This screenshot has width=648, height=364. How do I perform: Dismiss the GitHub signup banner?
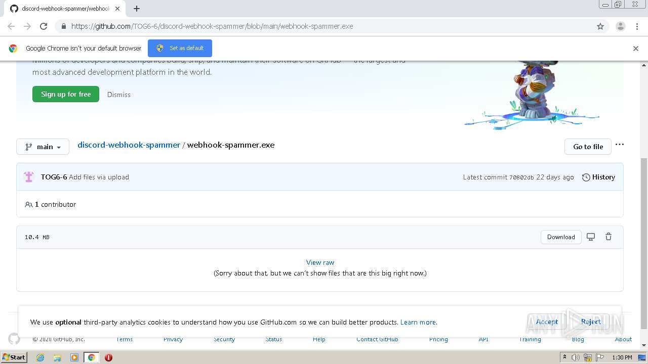pyautogui.click(x=119, y=95)
